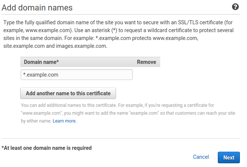Click the "At least one domain name is required" note

[x=47, y=148]
